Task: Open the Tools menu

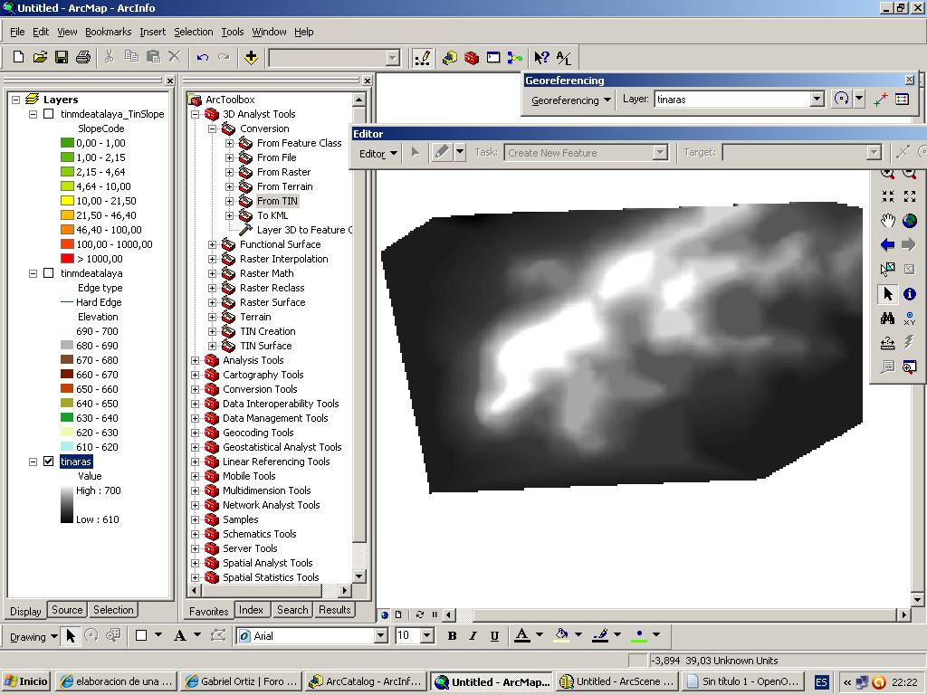Action: click(x=233, y=32)
